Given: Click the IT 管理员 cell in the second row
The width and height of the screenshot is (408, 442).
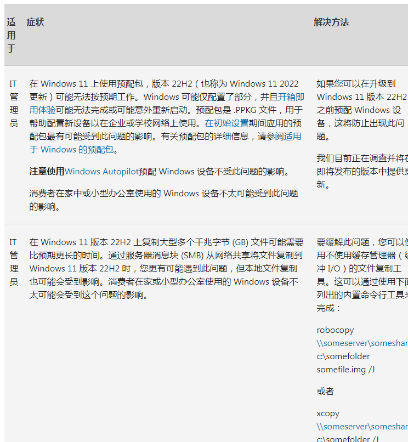Looking at the screenshot, I should click(14, 262).
